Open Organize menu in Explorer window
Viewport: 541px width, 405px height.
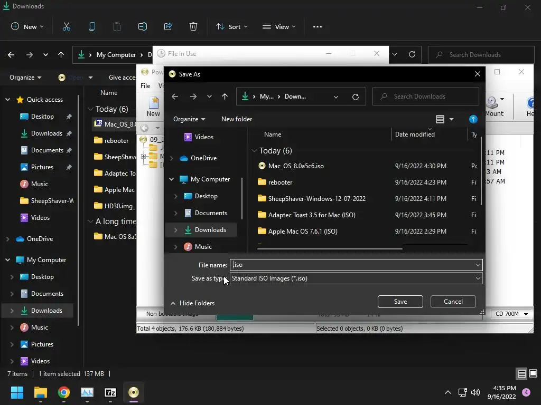pyautogui.click(x=25, y=78)
